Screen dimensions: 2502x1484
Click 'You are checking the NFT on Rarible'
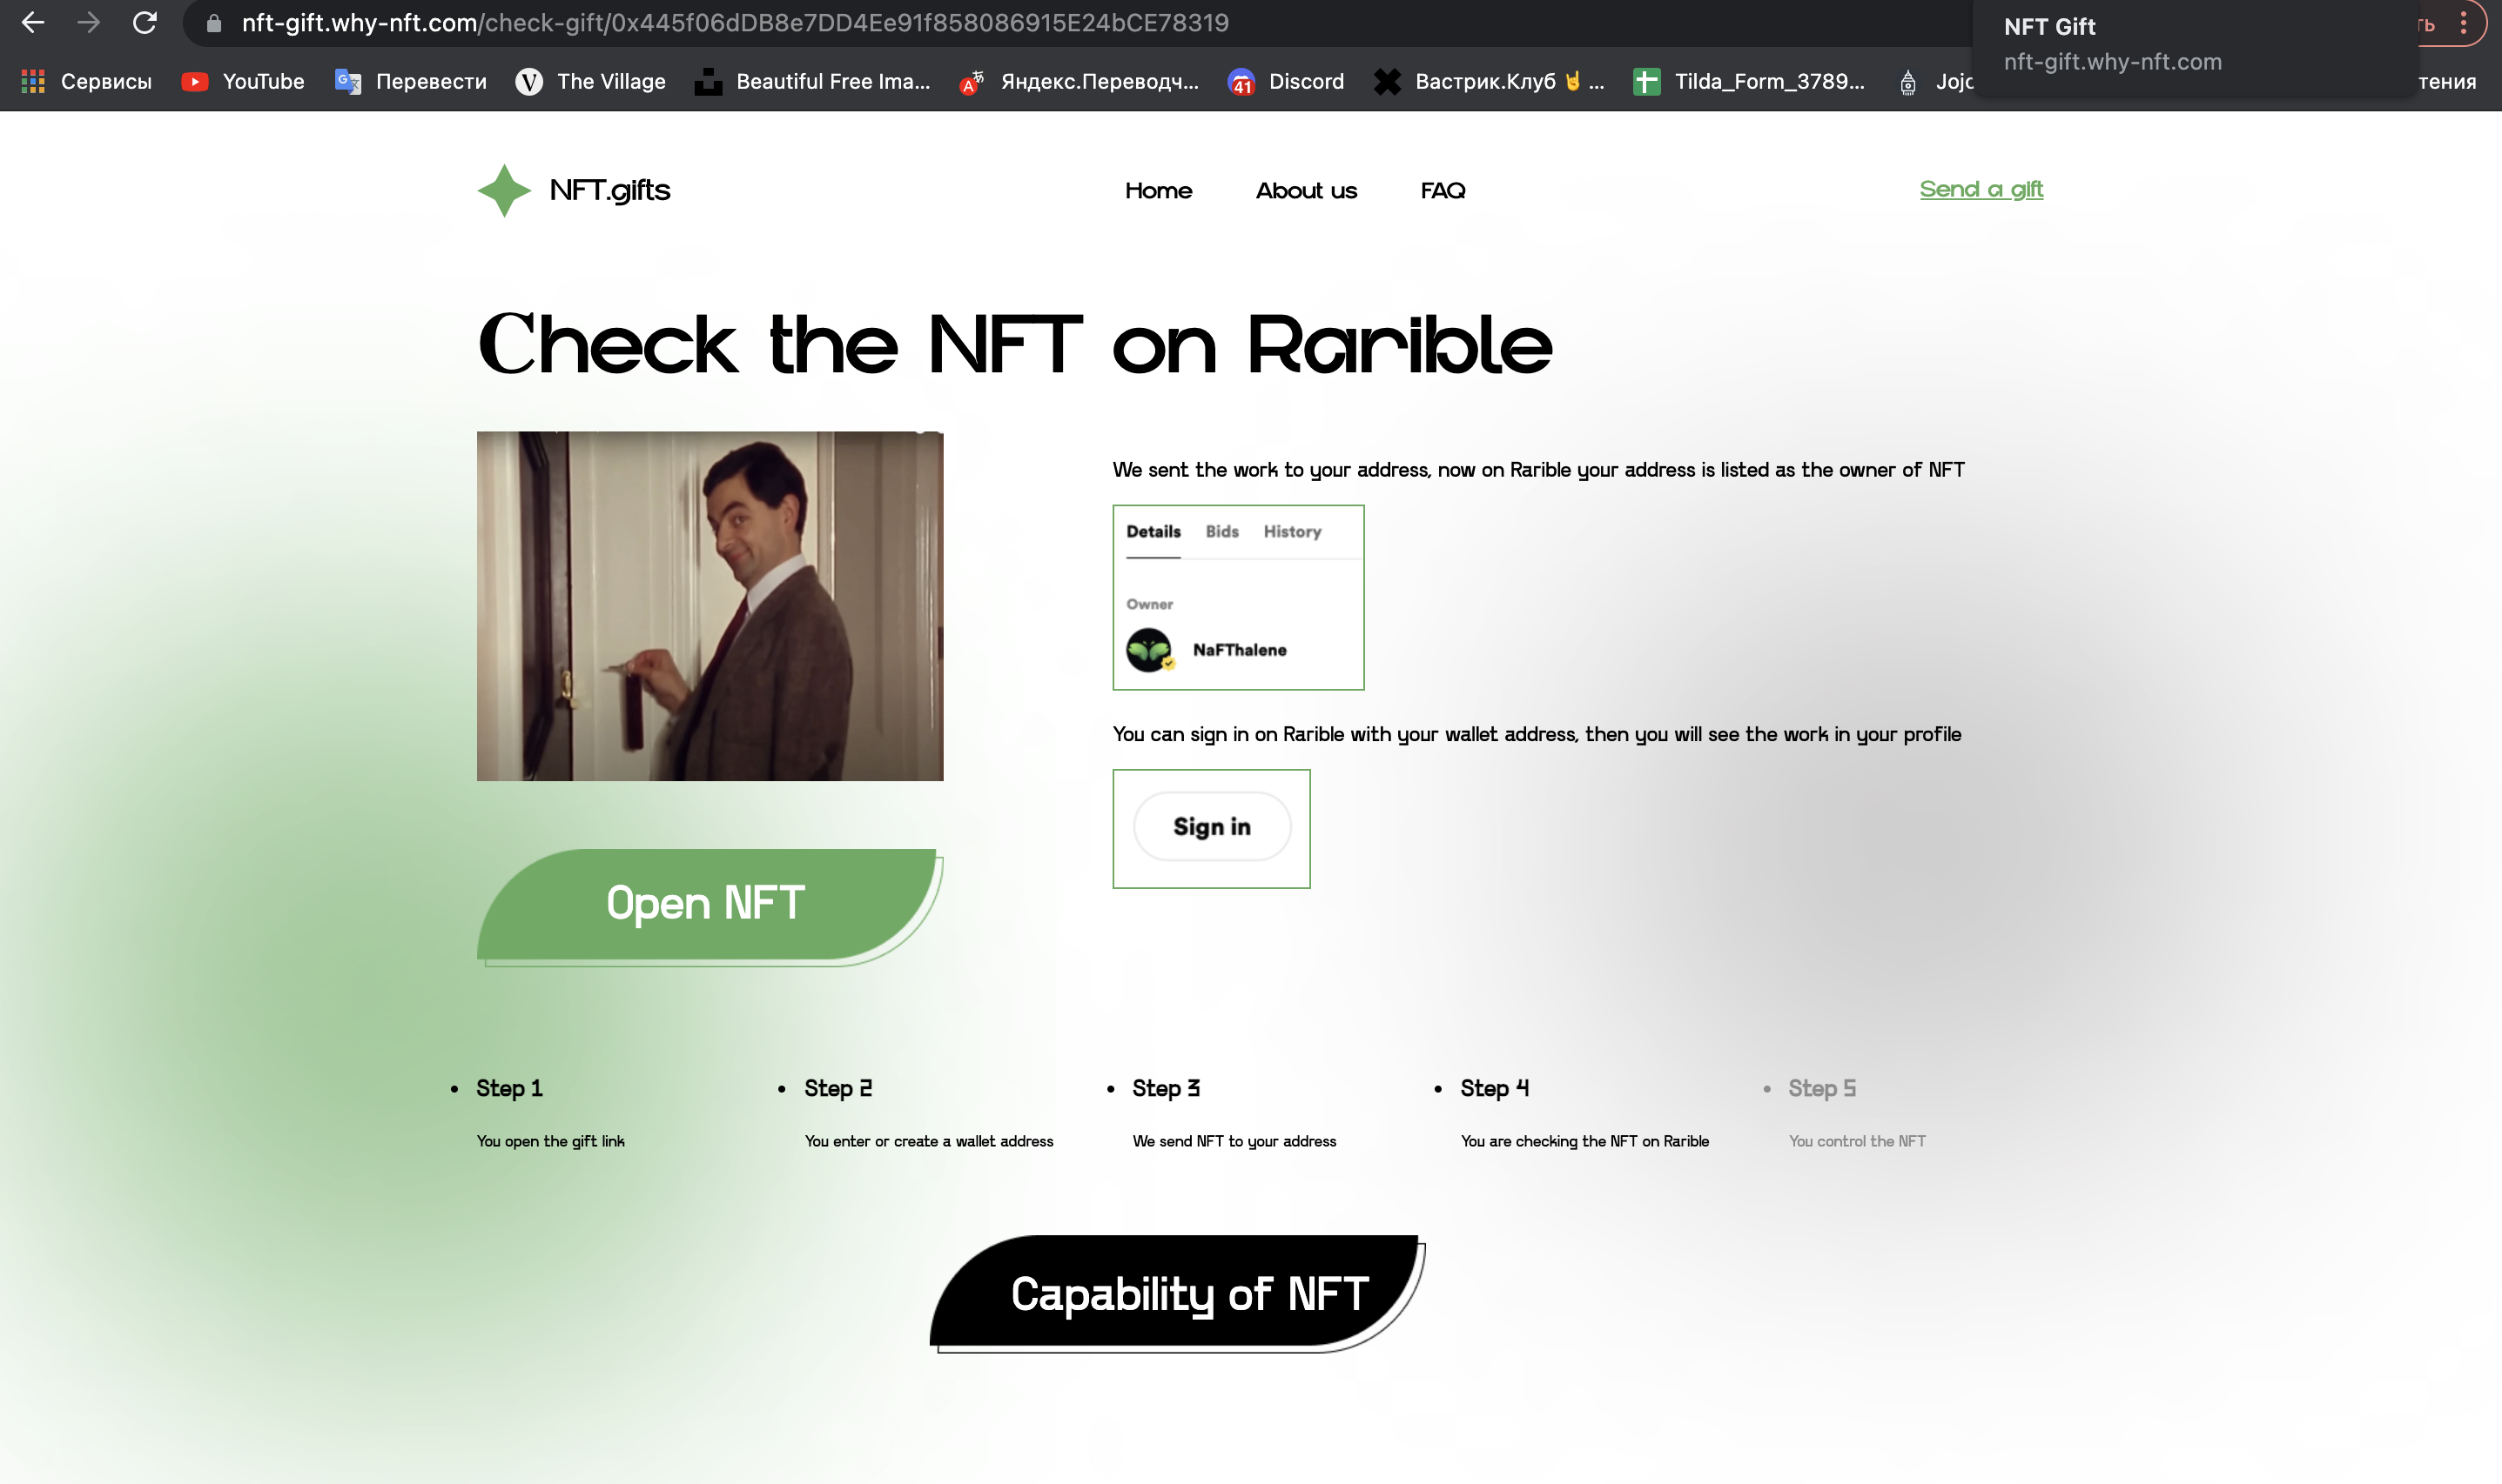(x=1584, y=1141)
